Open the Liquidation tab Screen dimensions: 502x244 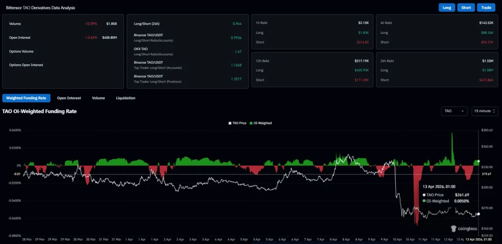pyautogui.click(x=125, y=98)
